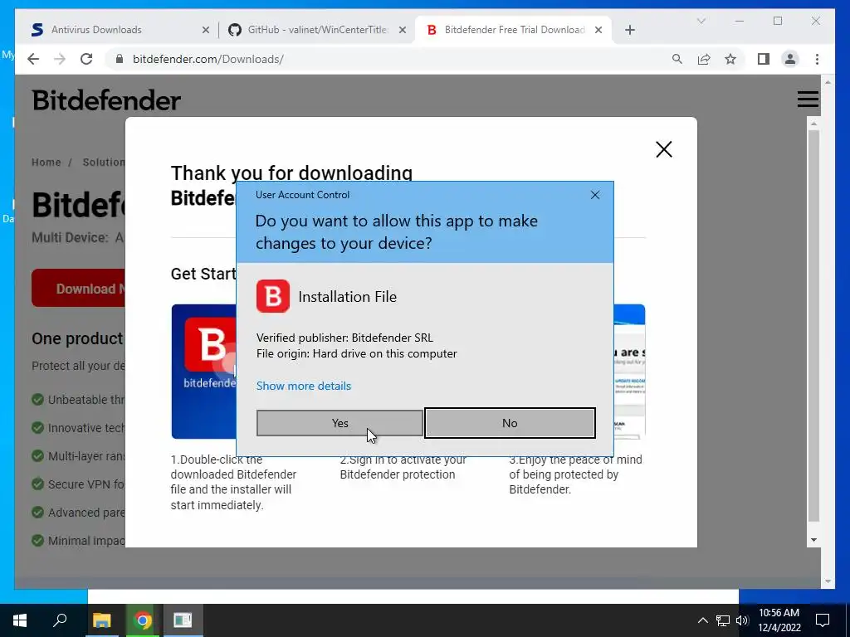Go back to previous page
The height and width of the screenshot is (637, 850).
(33, 59)
